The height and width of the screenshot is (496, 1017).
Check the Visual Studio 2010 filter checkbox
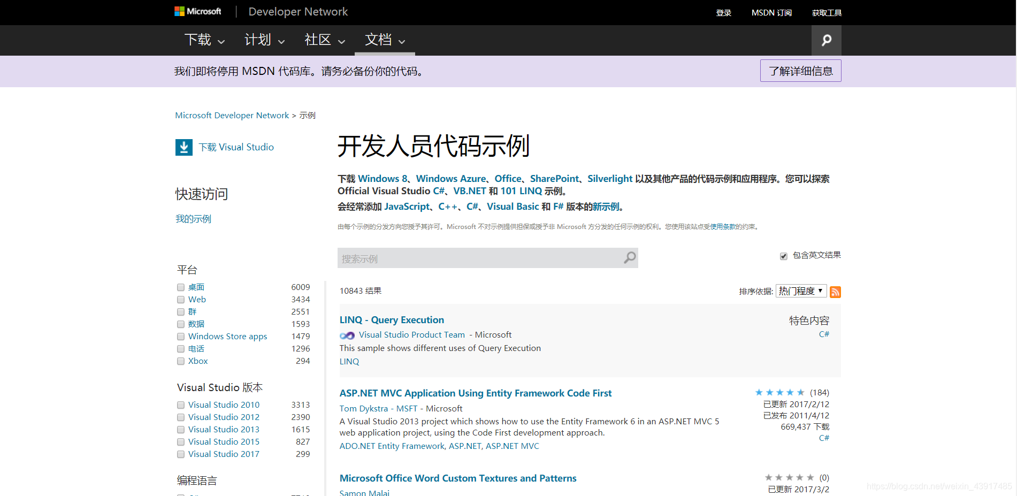[x=181, y=405]
